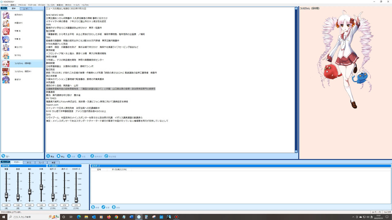392x220 pixels.
Task: Switch to フレーズ tuning tab
Action: (41, 163)
